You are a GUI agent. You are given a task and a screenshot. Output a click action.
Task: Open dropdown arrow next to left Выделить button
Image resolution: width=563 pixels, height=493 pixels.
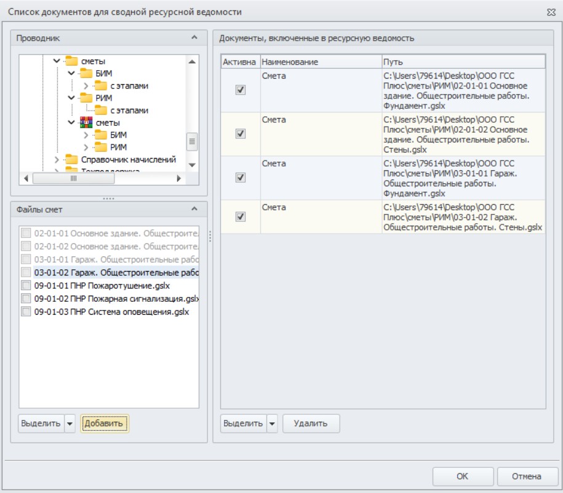70,424
